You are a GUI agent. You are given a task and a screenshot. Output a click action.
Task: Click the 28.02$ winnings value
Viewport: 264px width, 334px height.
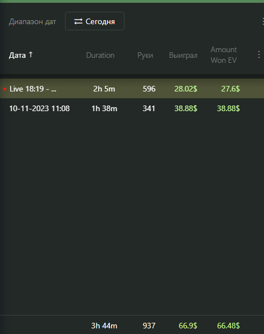click(x=186, y=89)
